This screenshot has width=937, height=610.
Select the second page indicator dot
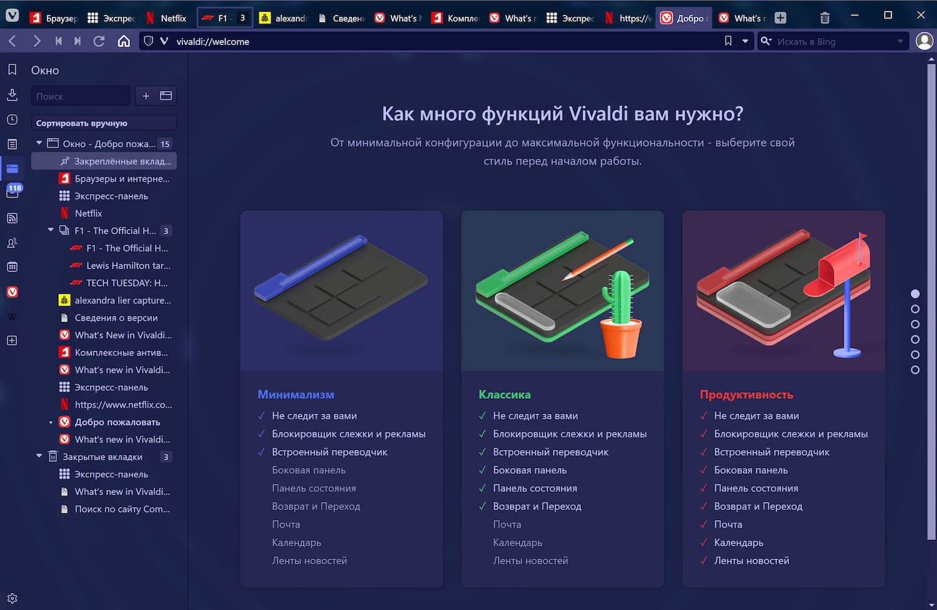(x=915, y=309)
